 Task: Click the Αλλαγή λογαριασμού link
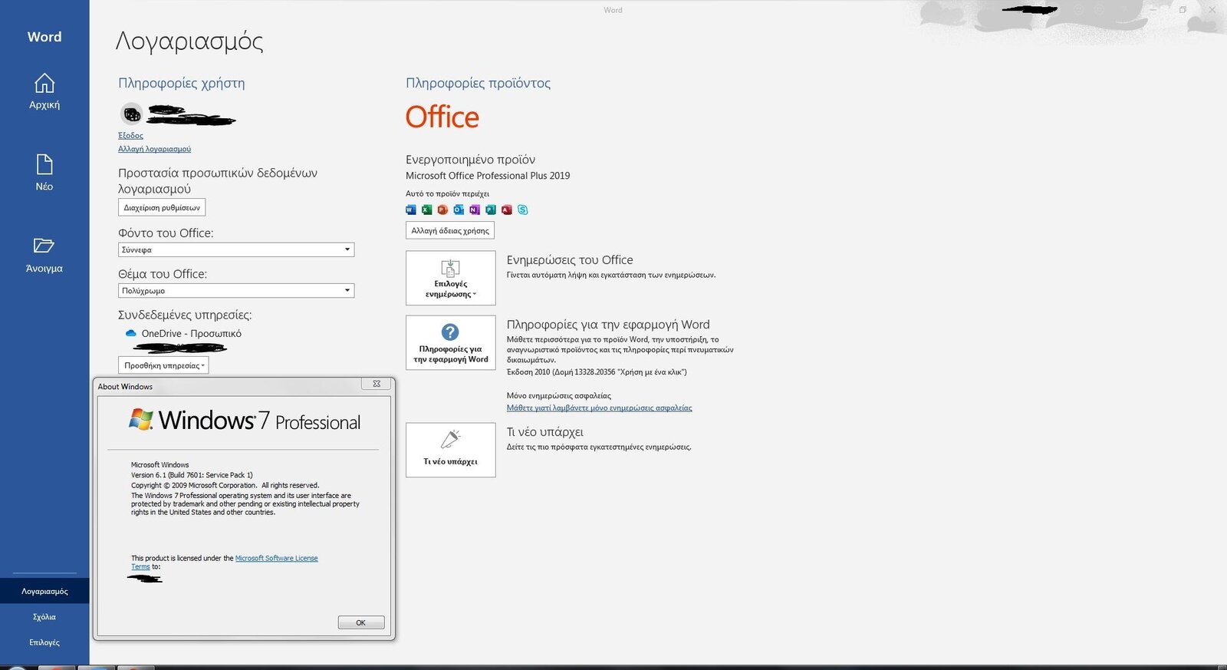pos(154,149)
